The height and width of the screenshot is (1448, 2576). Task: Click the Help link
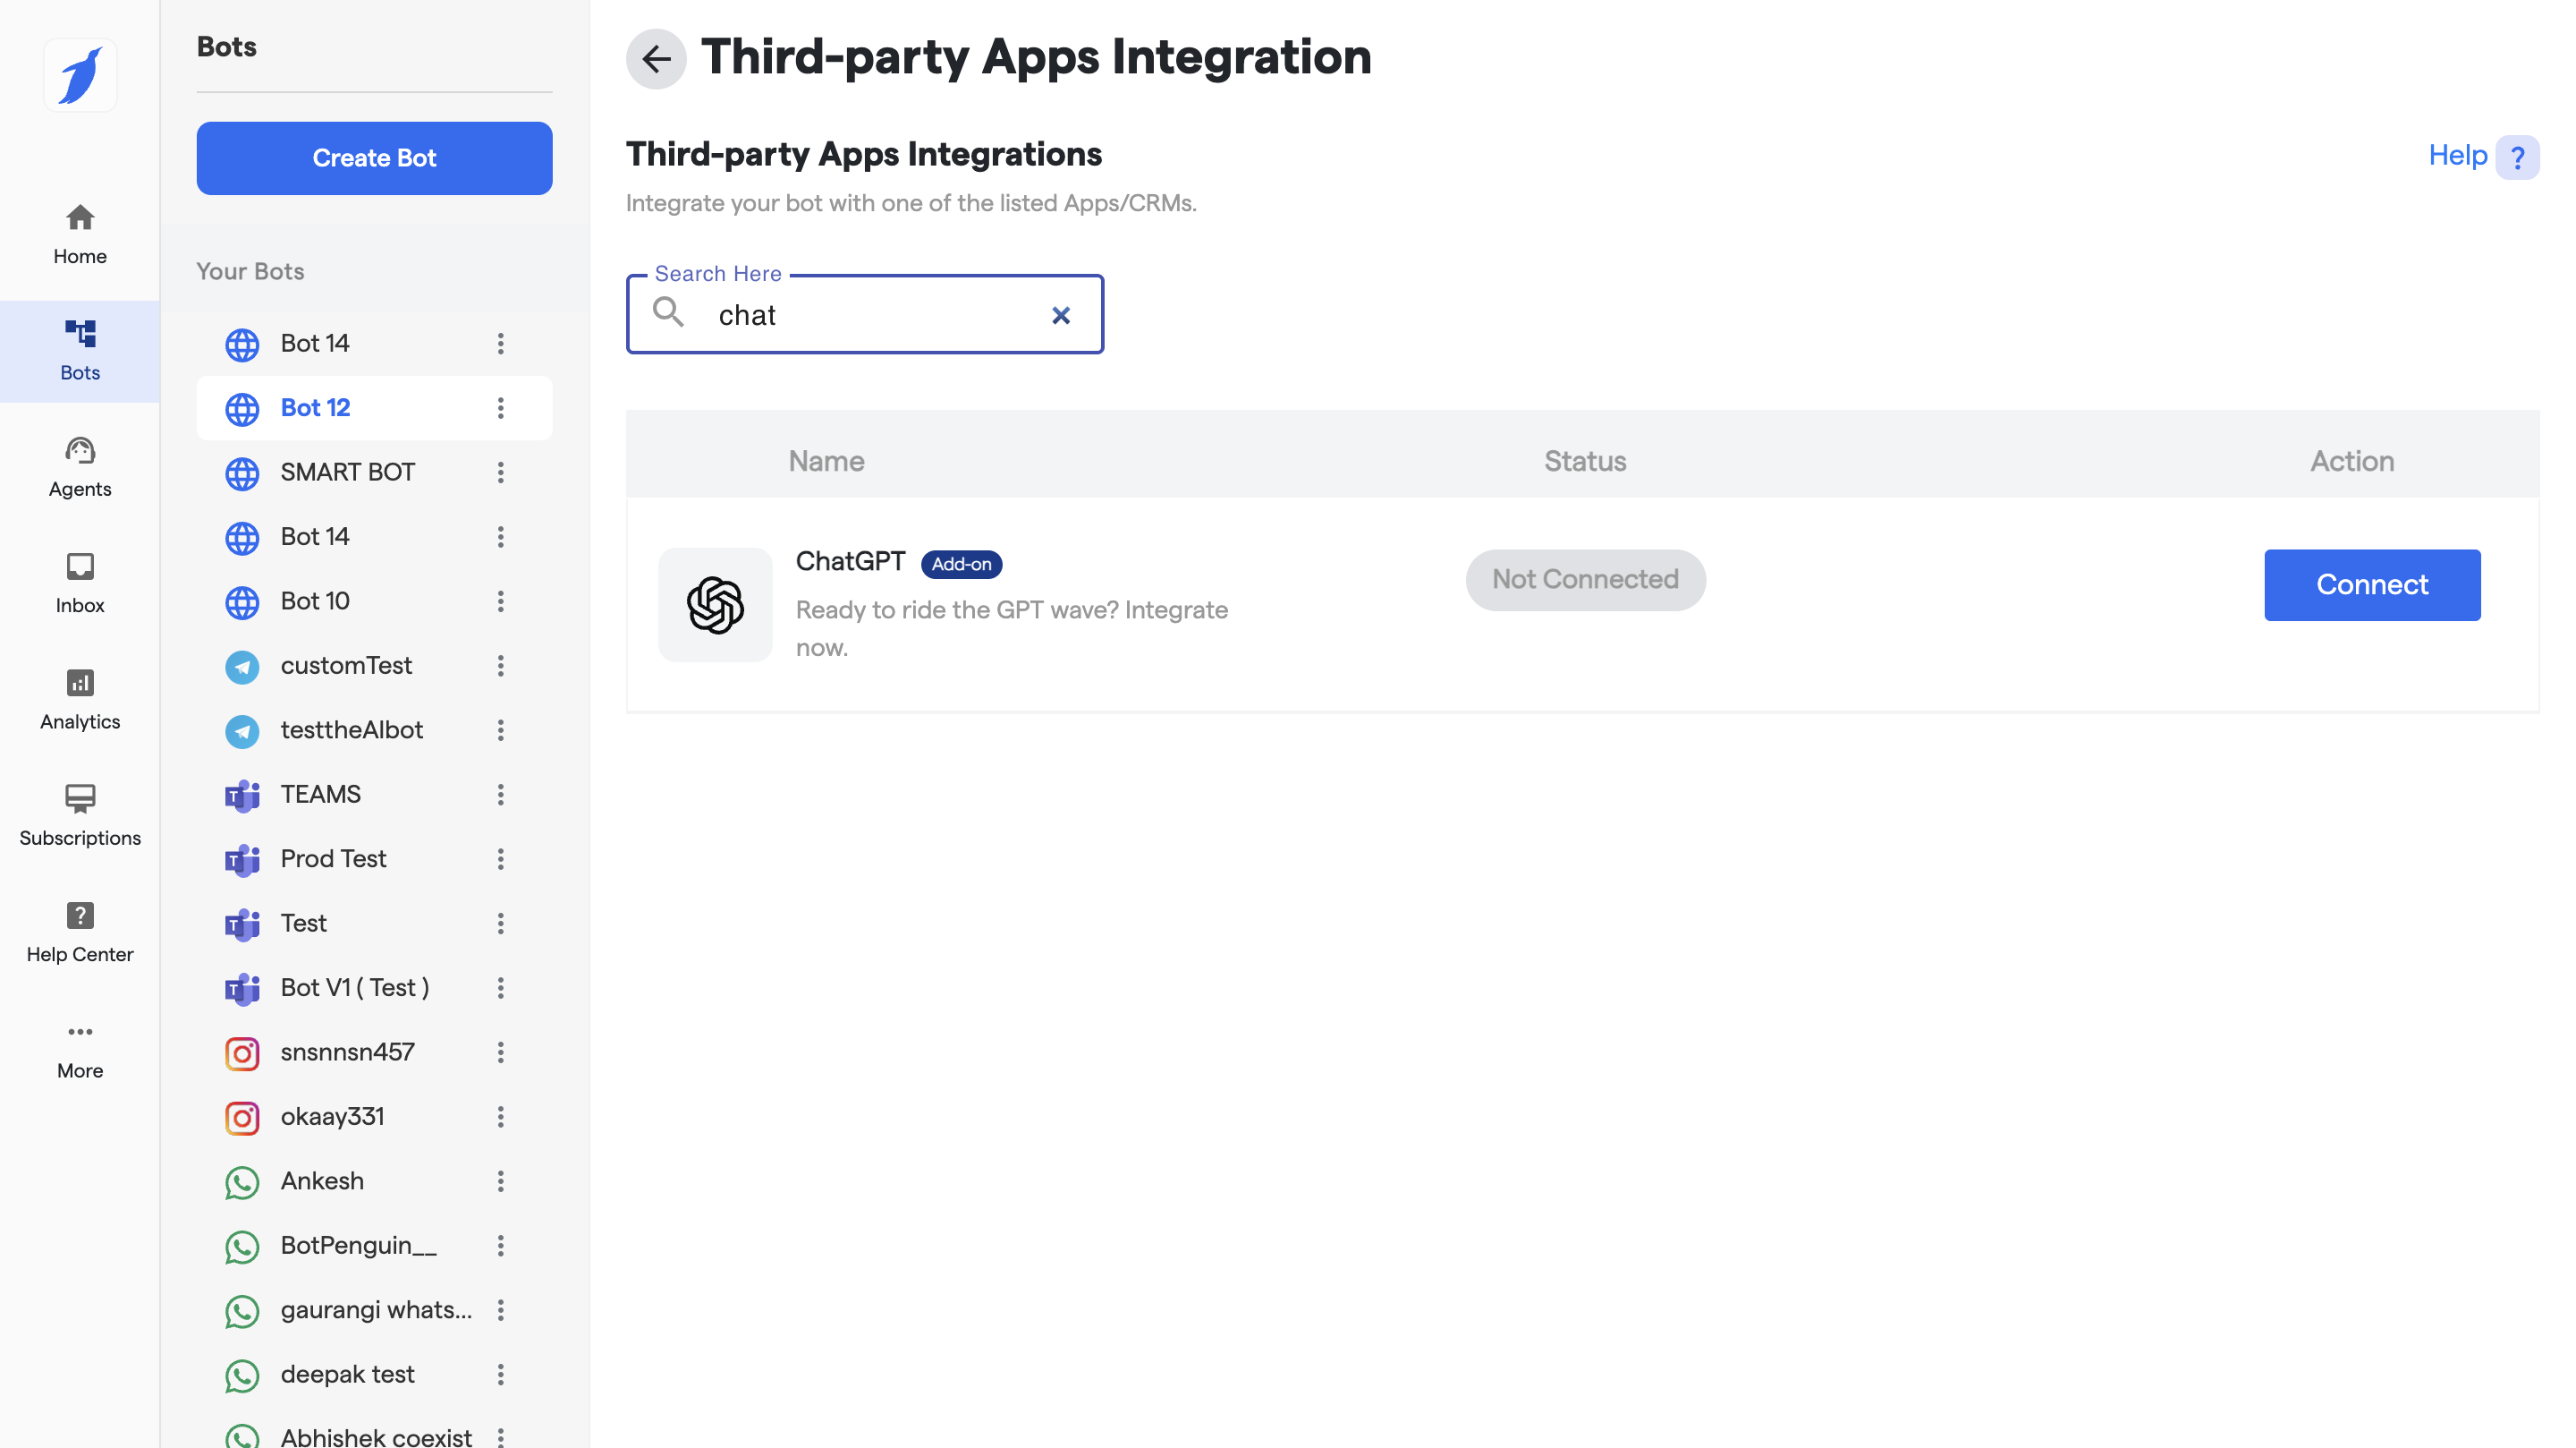2457,155
